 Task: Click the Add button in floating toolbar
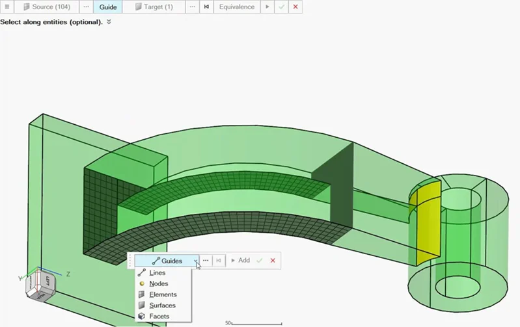[x=240, y=261]
